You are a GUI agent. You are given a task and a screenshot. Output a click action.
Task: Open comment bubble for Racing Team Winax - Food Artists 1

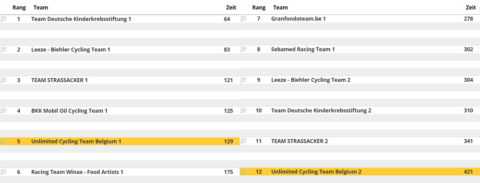[3, 172]
